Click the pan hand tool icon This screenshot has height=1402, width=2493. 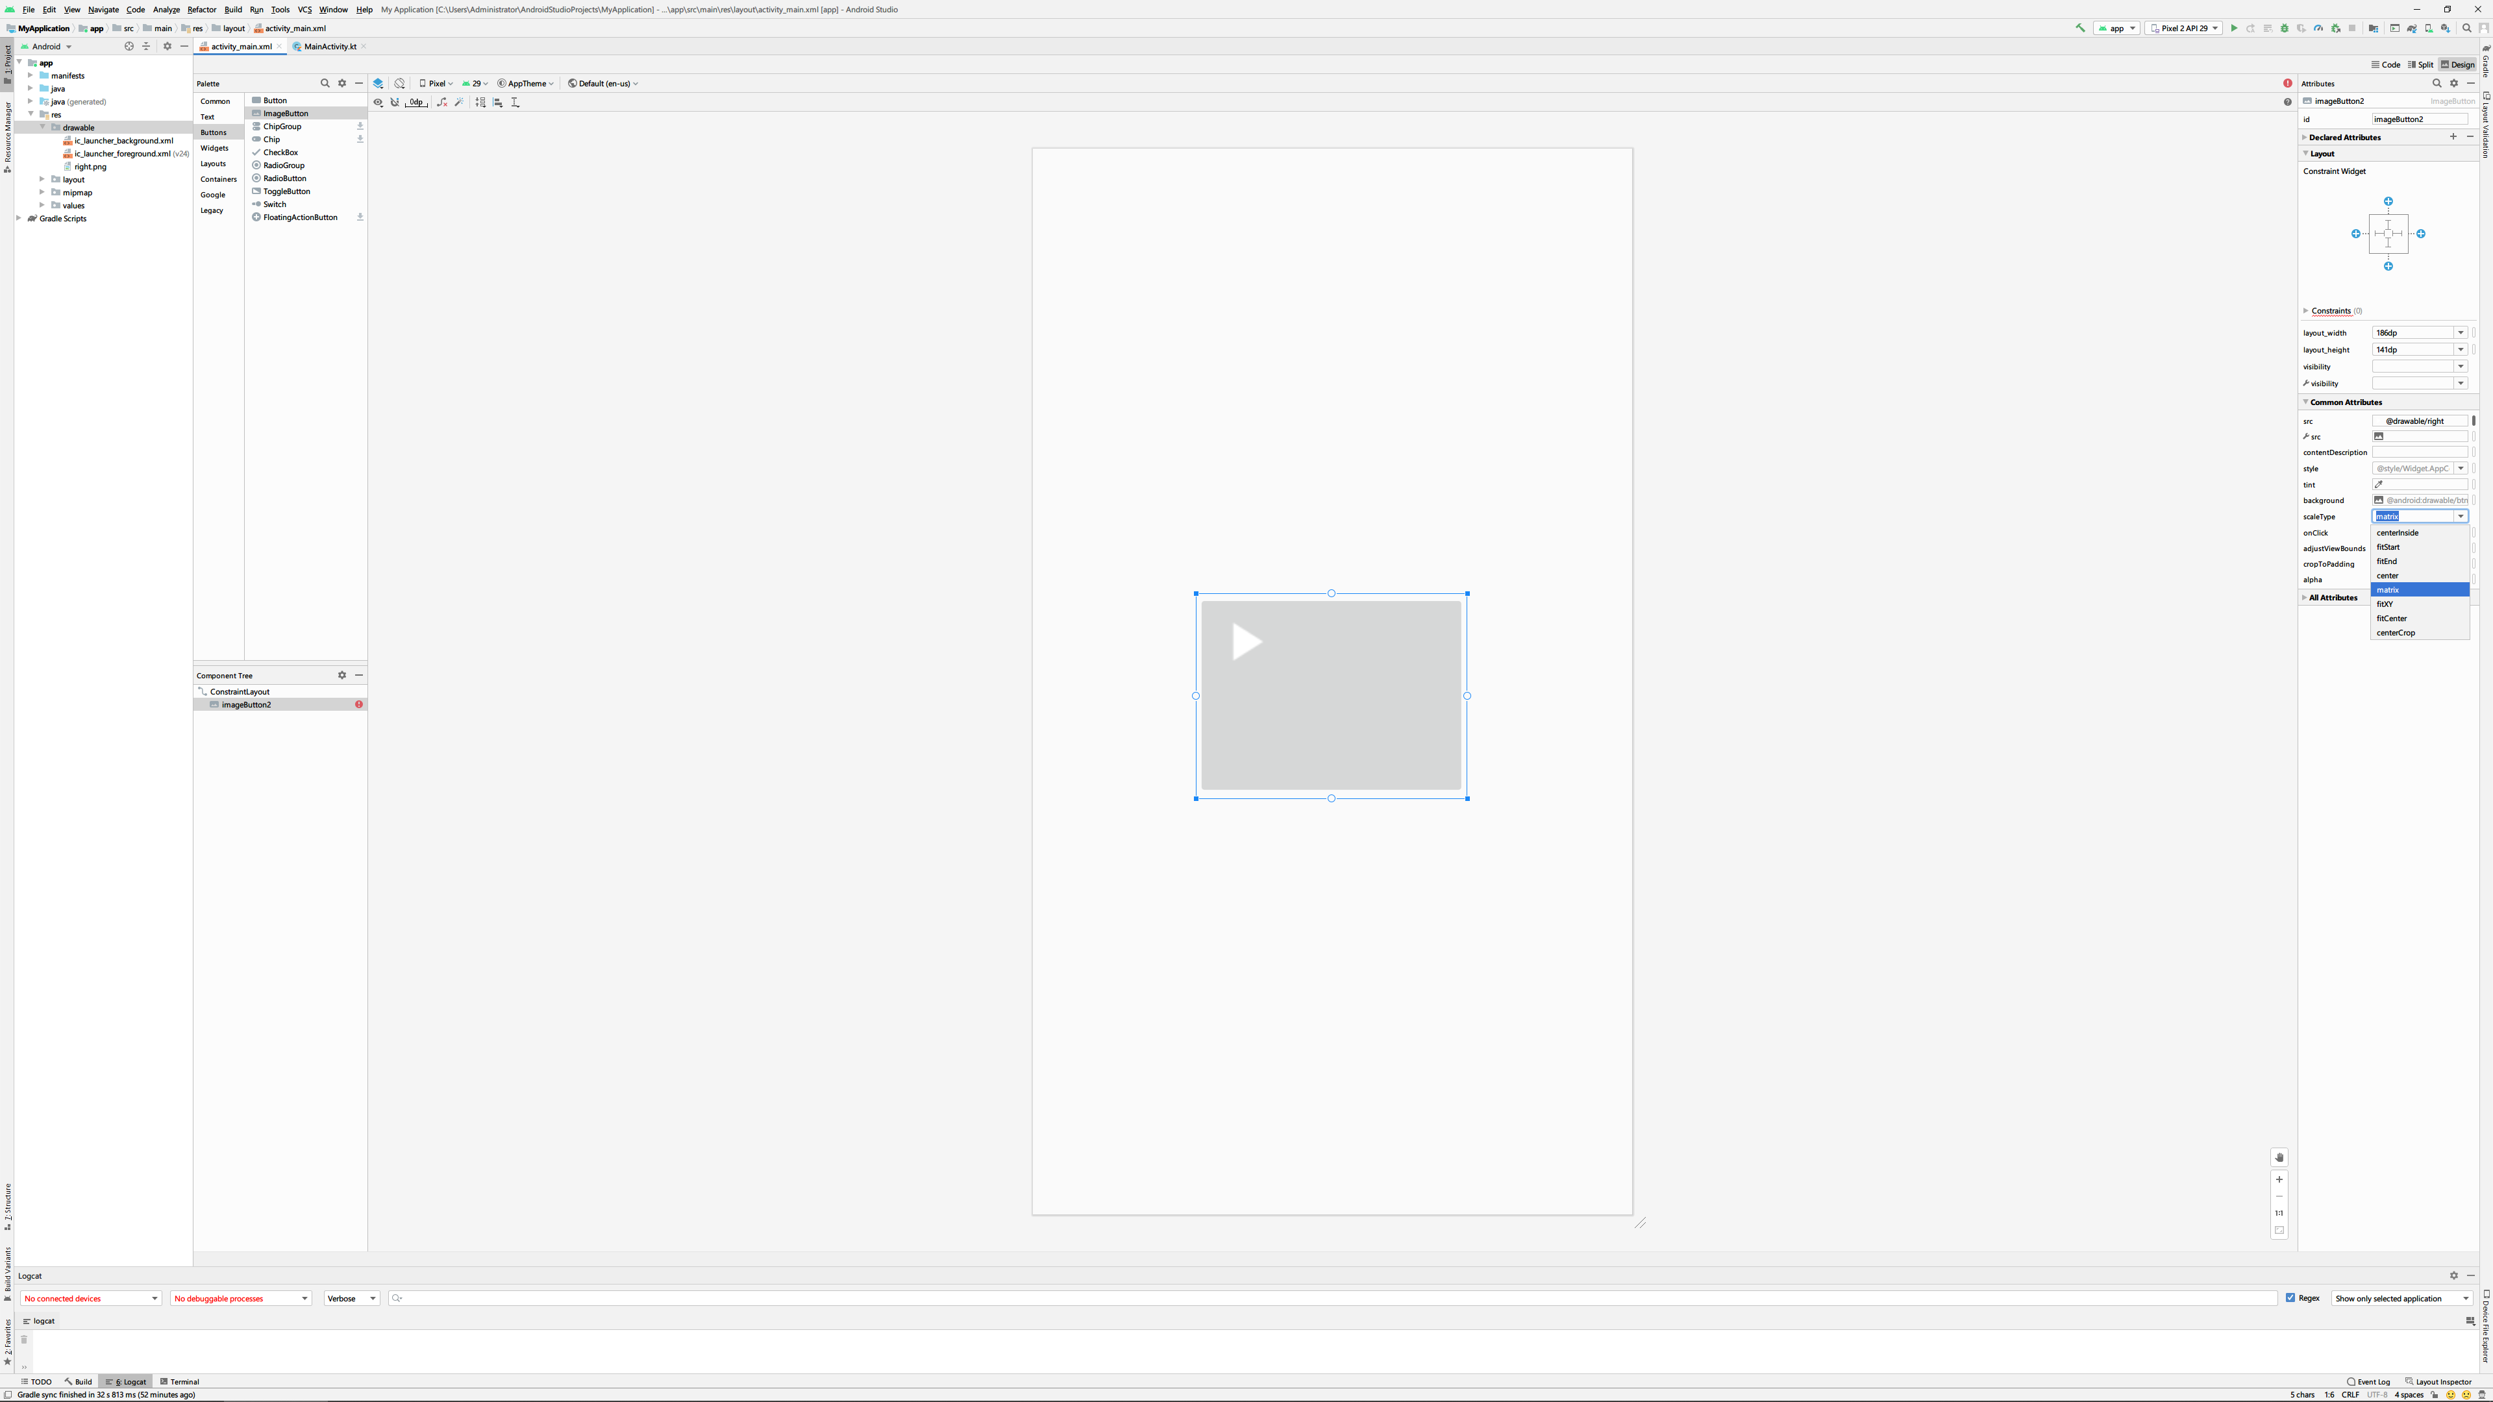point(2279,1157)
